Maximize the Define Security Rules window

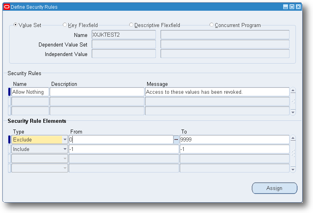pos(292,7)
